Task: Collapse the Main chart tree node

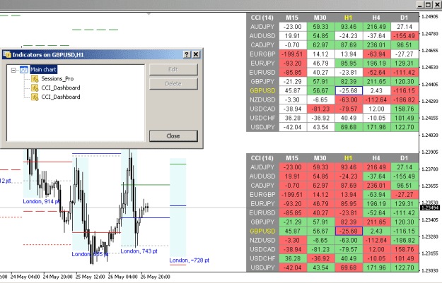Action: click(x=13, y=70)
